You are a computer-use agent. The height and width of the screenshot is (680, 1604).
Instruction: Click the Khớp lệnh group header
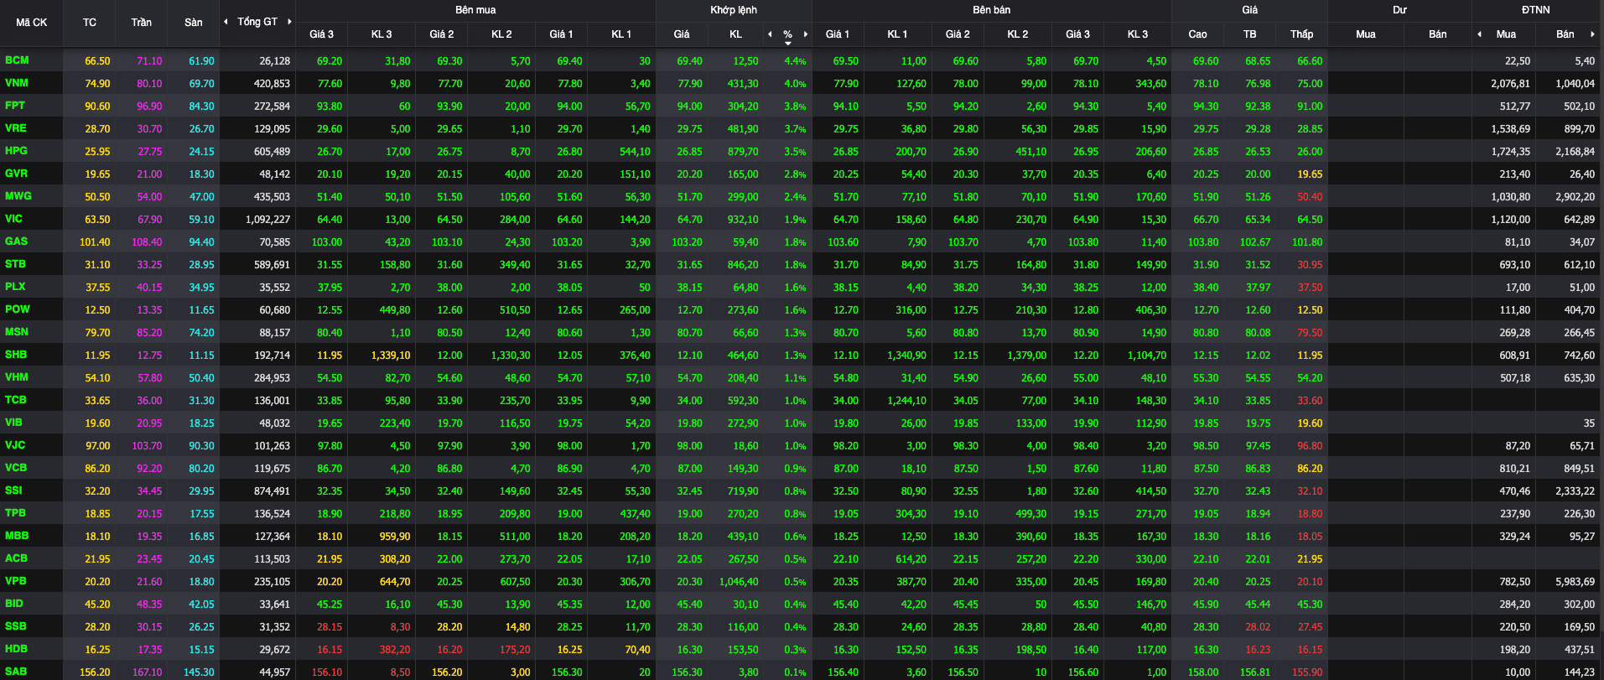pos(734,10)
